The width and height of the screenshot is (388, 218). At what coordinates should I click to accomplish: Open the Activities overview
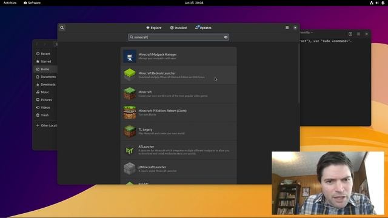click(10, 2)
